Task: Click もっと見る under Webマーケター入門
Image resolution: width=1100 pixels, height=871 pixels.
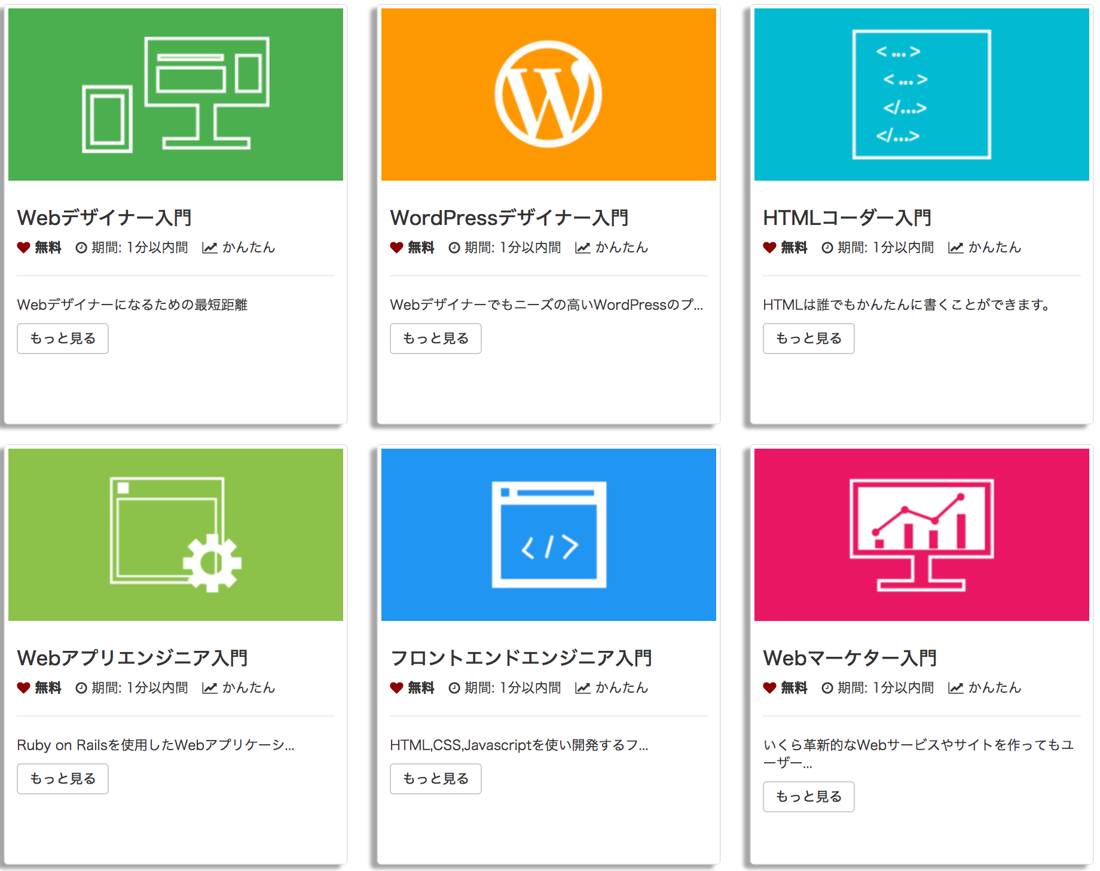Action: tap(809, 797)
